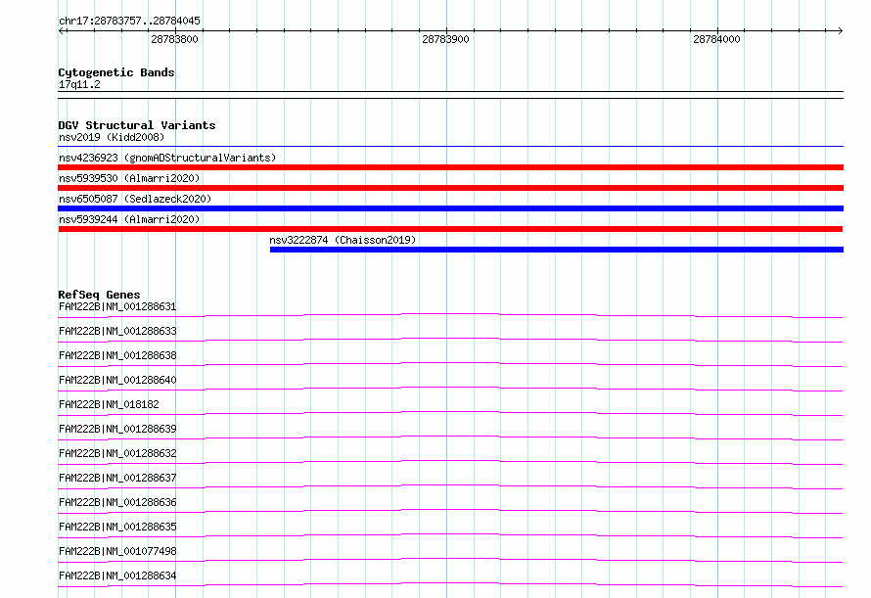Open nsv4236923 (gnomADStructuralVariants) label

coord(167,158)
